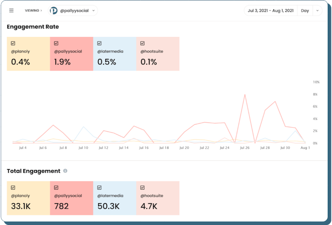Click the Jul 16 axis label

pos(144,148)
